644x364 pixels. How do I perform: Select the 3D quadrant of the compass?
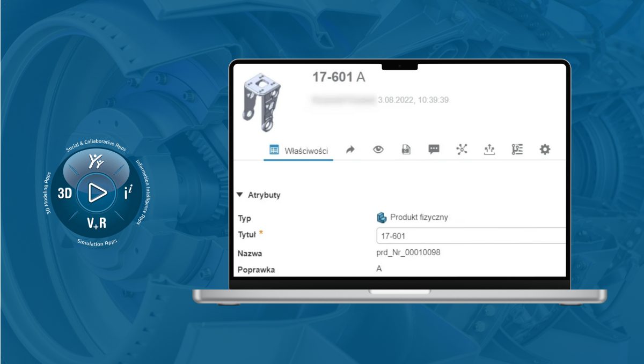65,194
